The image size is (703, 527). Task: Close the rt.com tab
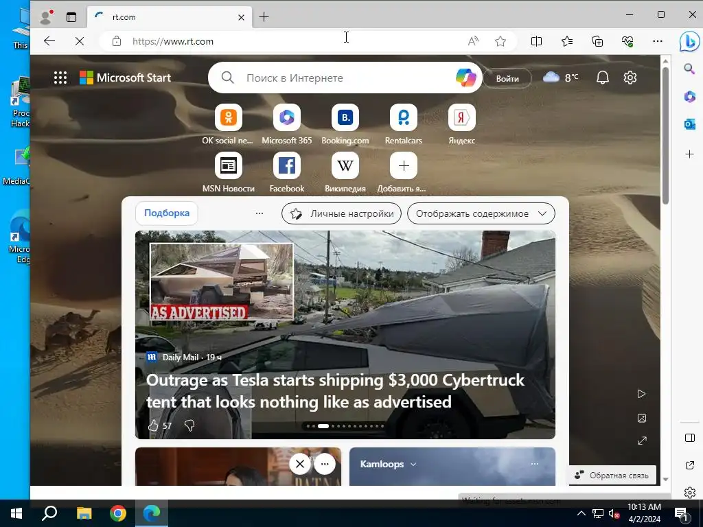pyautogui.click(x=241, y=17)
